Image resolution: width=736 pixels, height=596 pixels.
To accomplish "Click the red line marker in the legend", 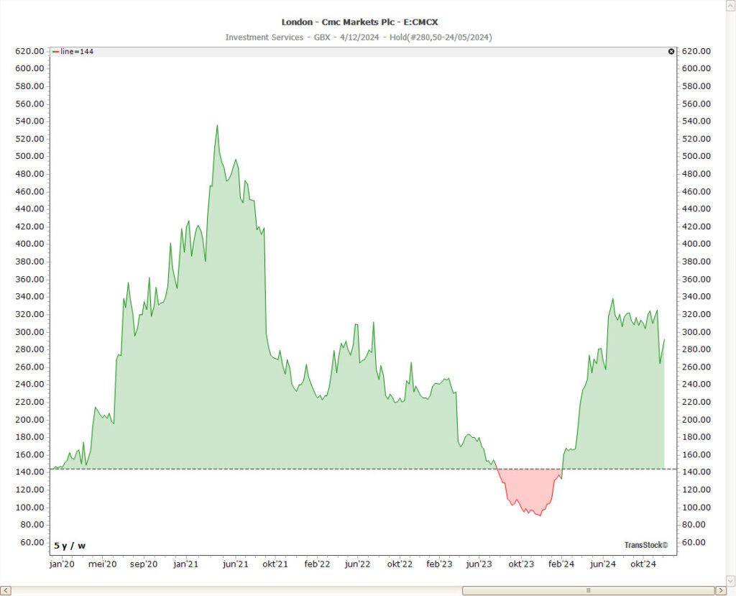I will pyautogui.click(x=56, y=51).
